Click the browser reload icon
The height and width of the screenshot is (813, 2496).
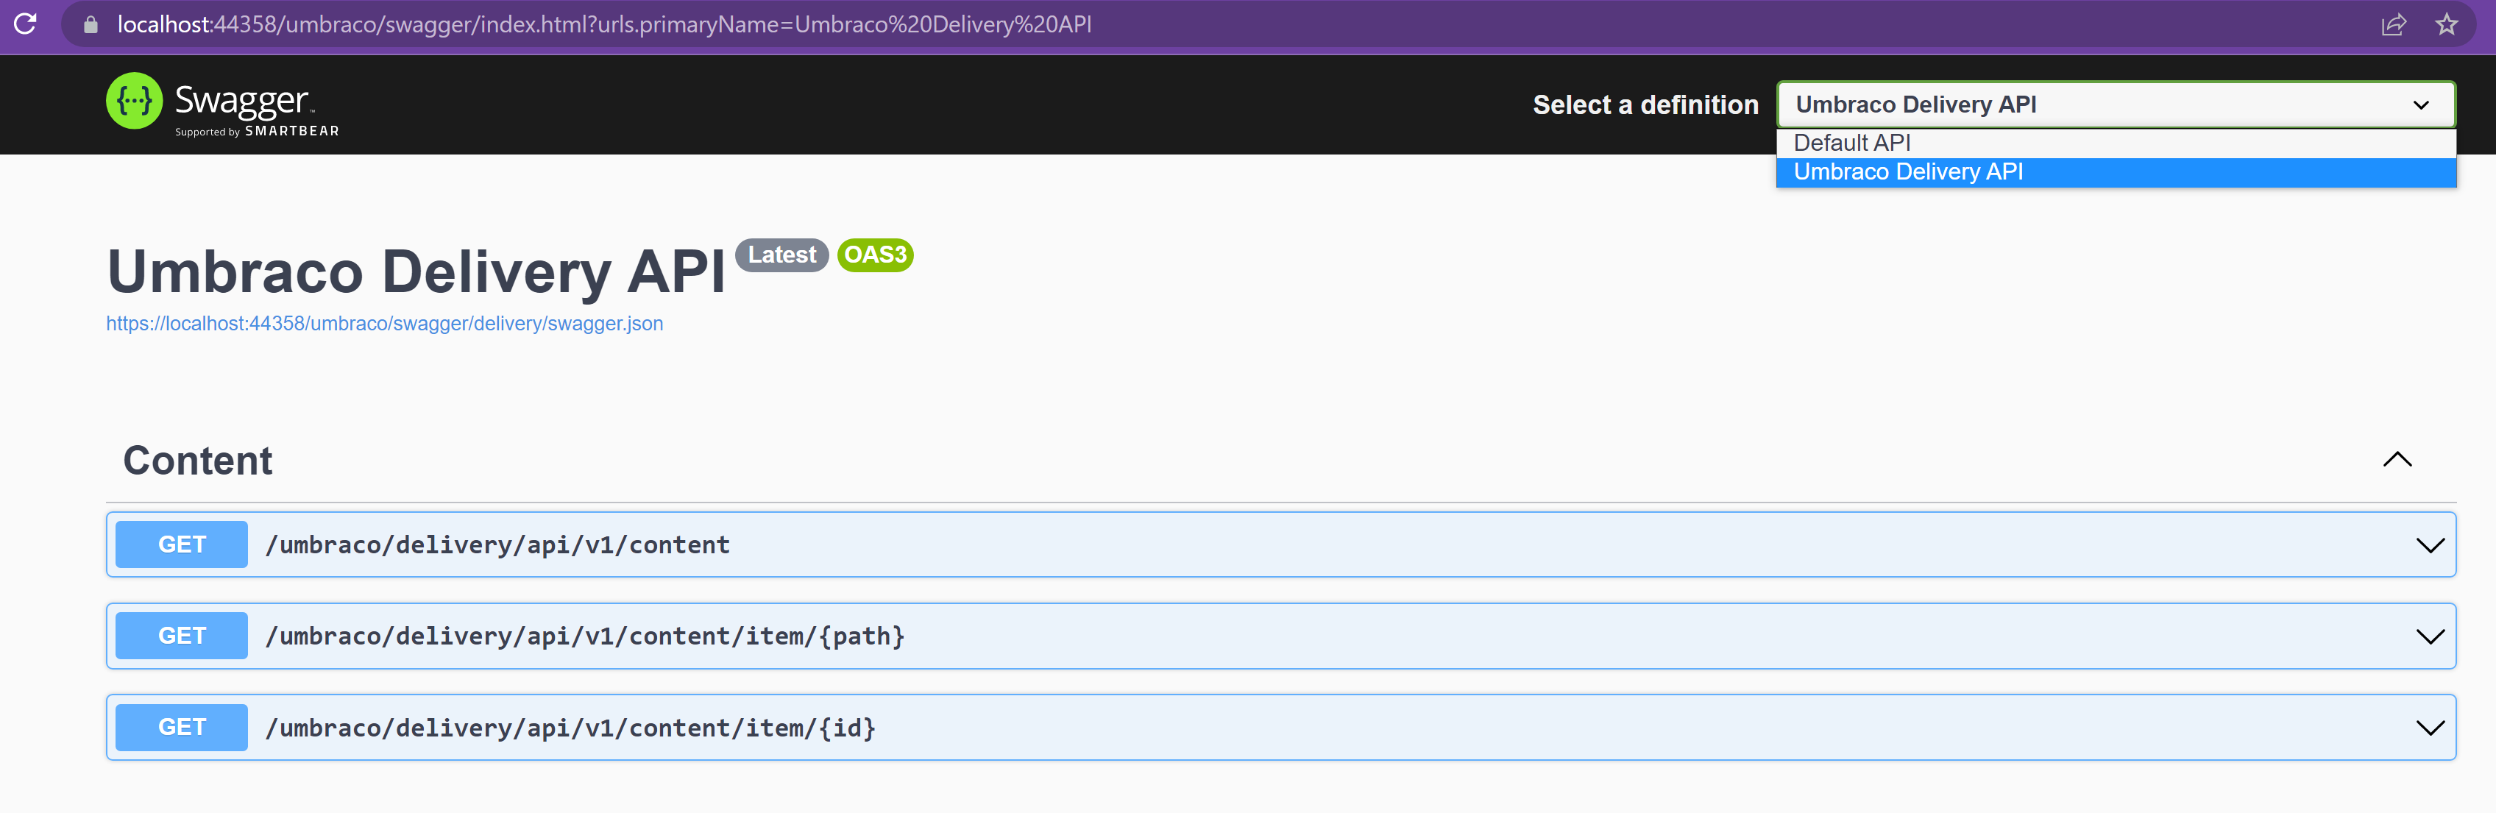pyautogui.click(x=25, y=24)
